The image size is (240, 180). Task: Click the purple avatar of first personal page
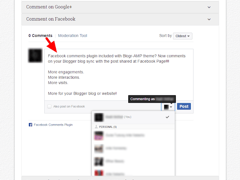[99, 136]
